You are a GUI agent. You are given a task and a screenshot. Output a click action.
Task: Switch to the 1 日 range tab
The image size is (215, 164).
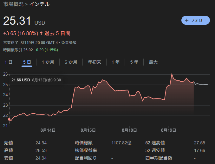coord(9,62)
